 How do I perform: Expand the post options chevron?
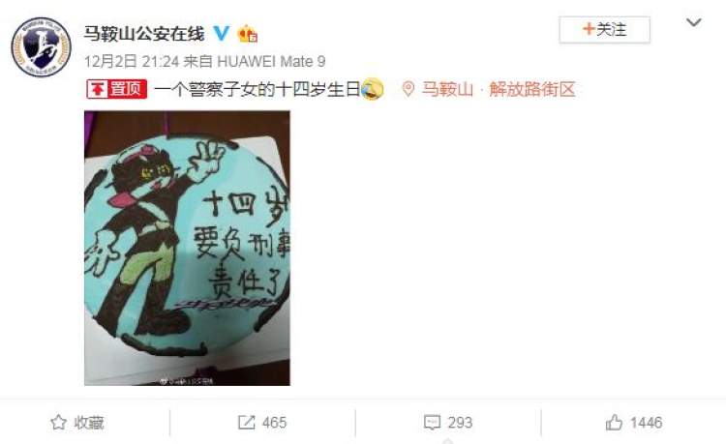(694, 22)
